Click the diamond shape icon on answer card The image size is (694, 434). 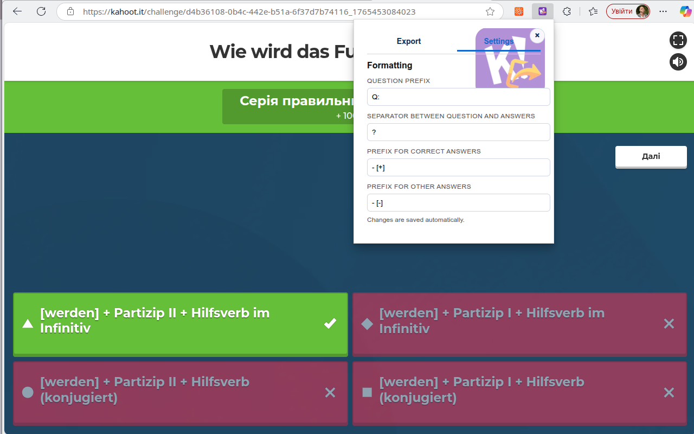click(x=367, y=324)
